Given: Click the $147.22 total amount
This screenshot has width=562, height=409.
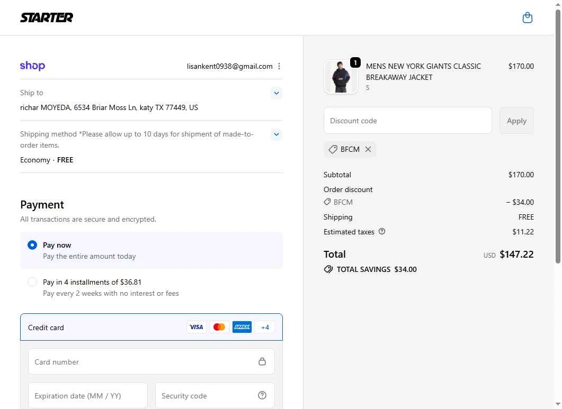Looking at the screenshot, I should (x=516, y=255).
